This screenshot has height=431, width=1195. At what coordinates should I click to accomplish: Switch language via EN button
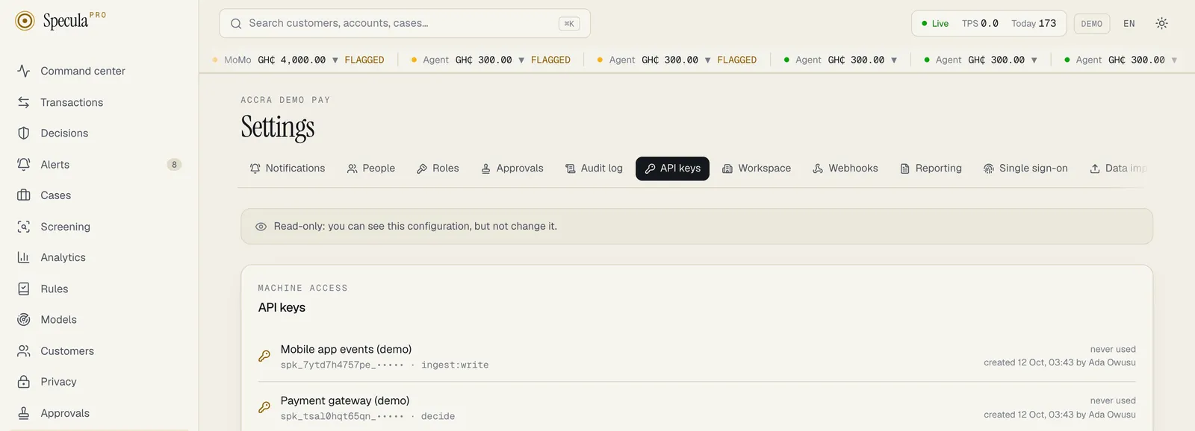1129,24
